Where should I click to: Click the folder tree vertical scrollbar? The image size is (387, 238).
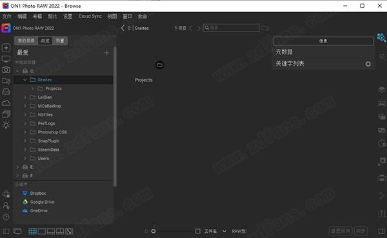pos(115,117)
